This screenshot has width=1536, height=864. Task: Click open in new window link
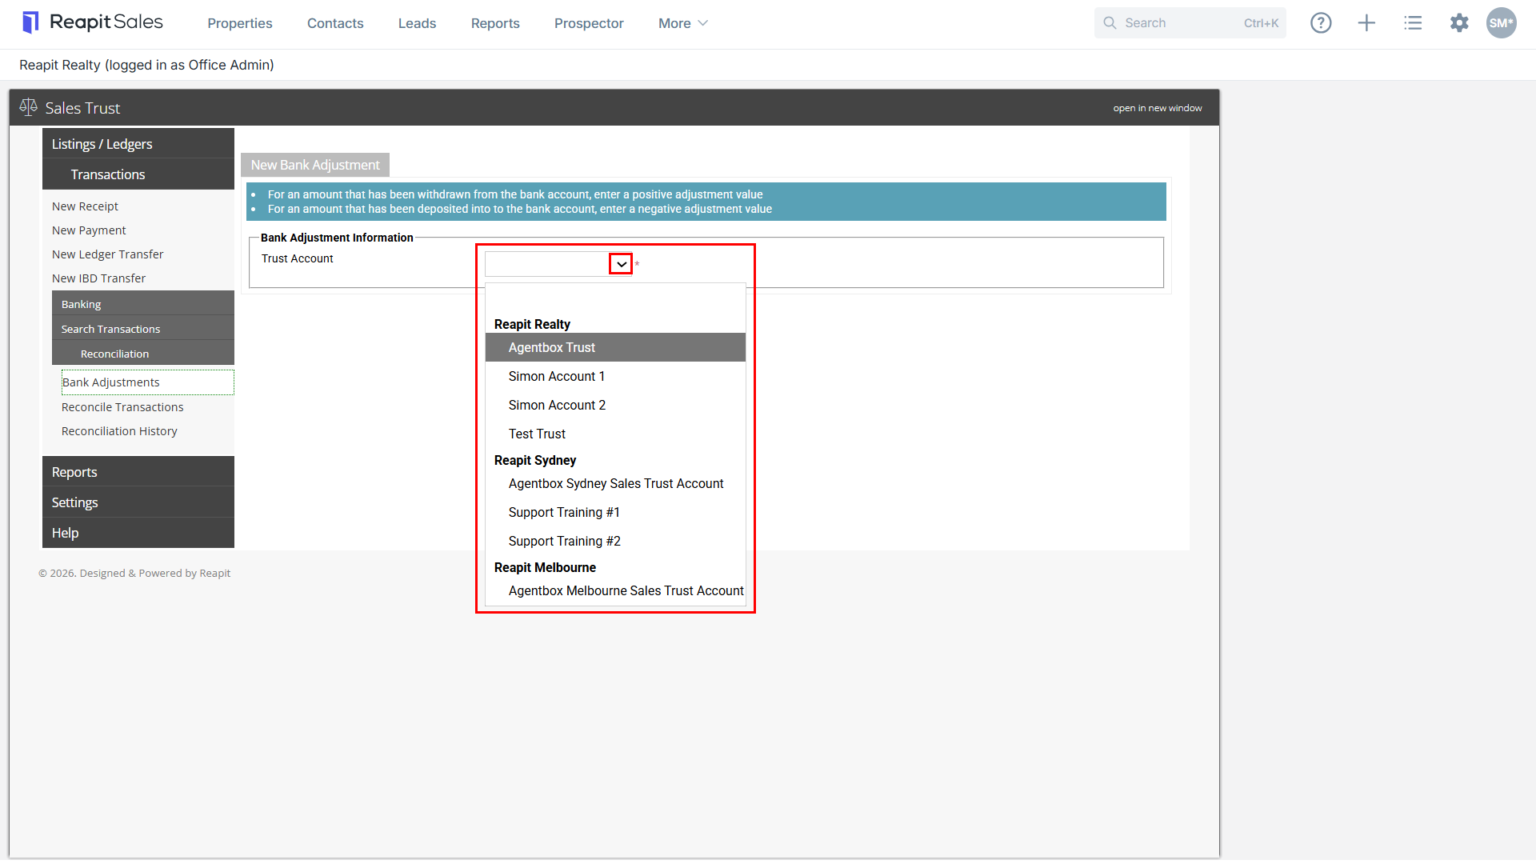1157,108
